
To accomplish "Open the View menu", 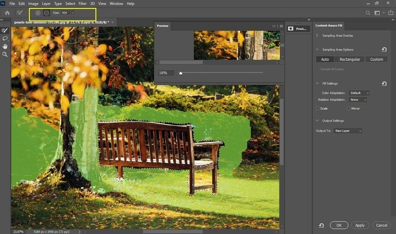I will 102,3.
